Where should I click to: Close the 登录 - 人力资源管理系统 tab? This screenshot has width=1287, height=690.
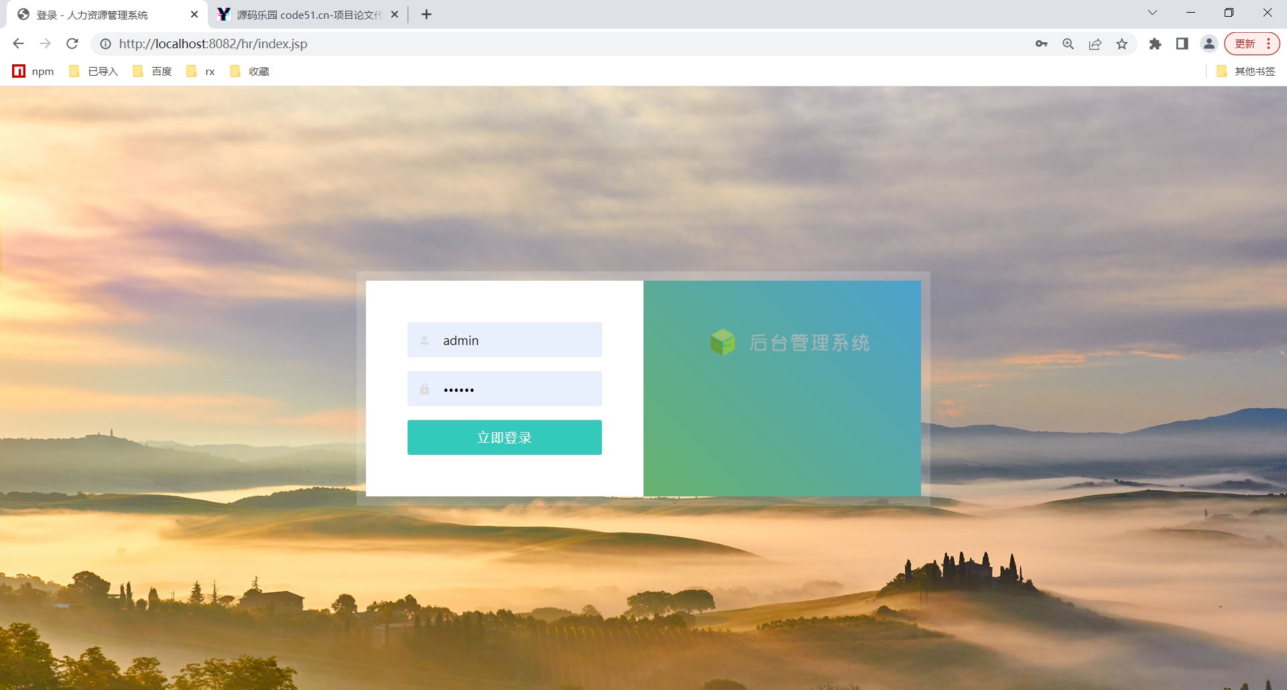(x=194, y=14)
